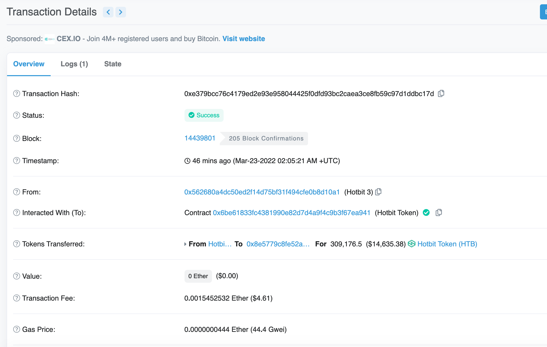
Task: Click help icon beside Status label
Action: coord(17,115)
